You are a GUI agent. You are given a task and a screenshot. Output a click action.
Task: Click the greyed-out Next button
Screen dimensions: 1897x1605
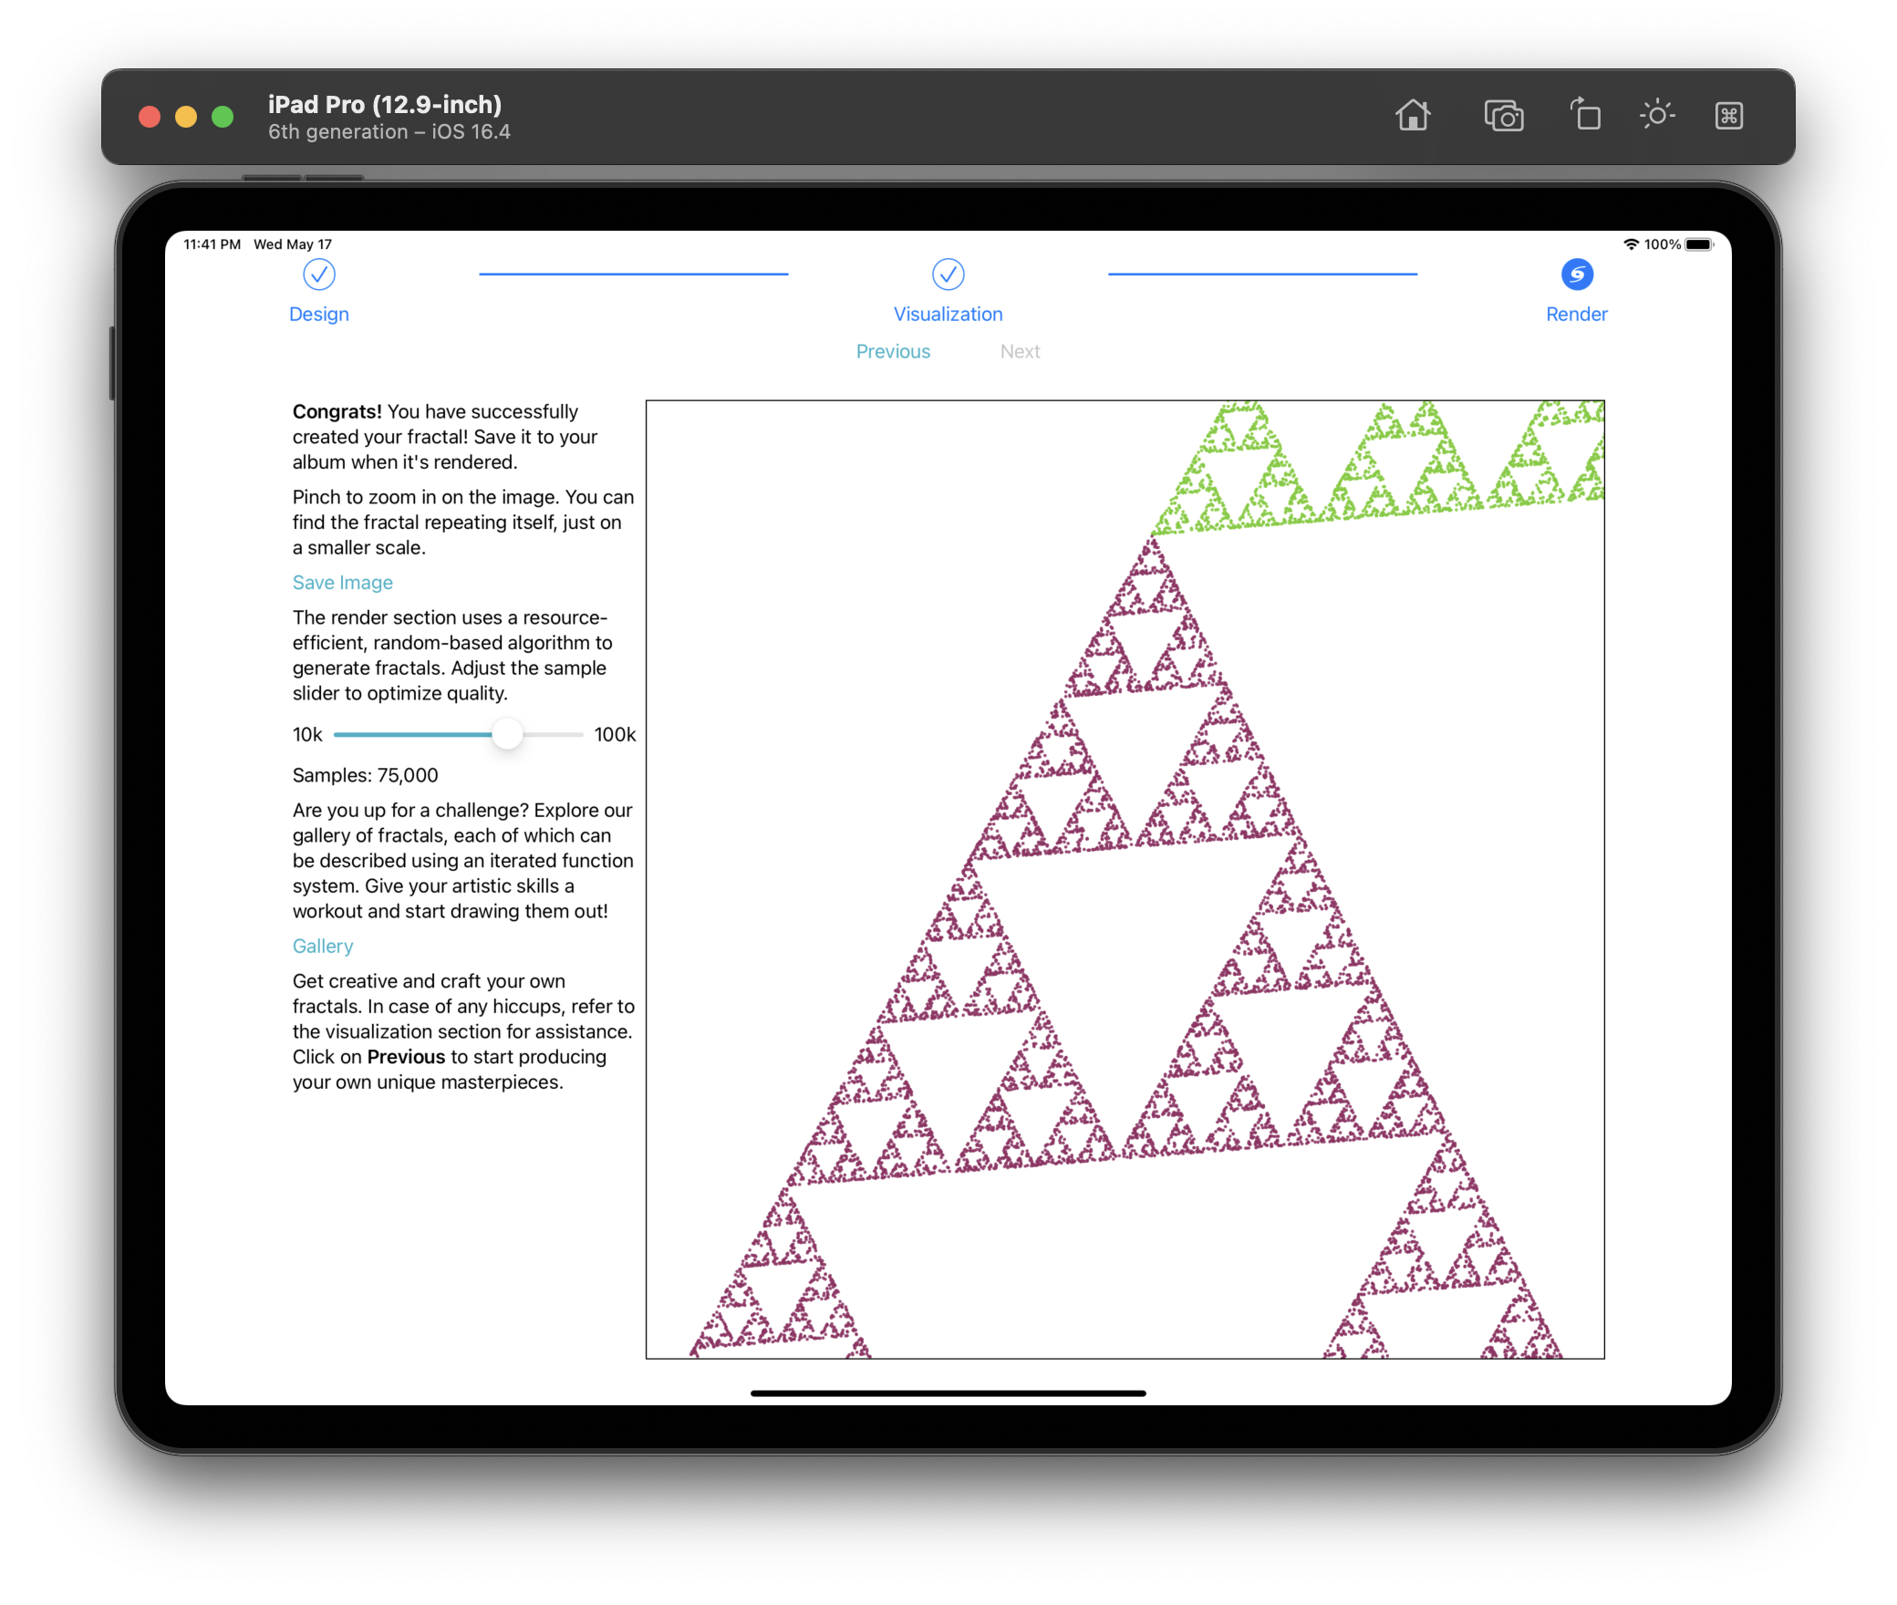click(x=1020, y=351)
